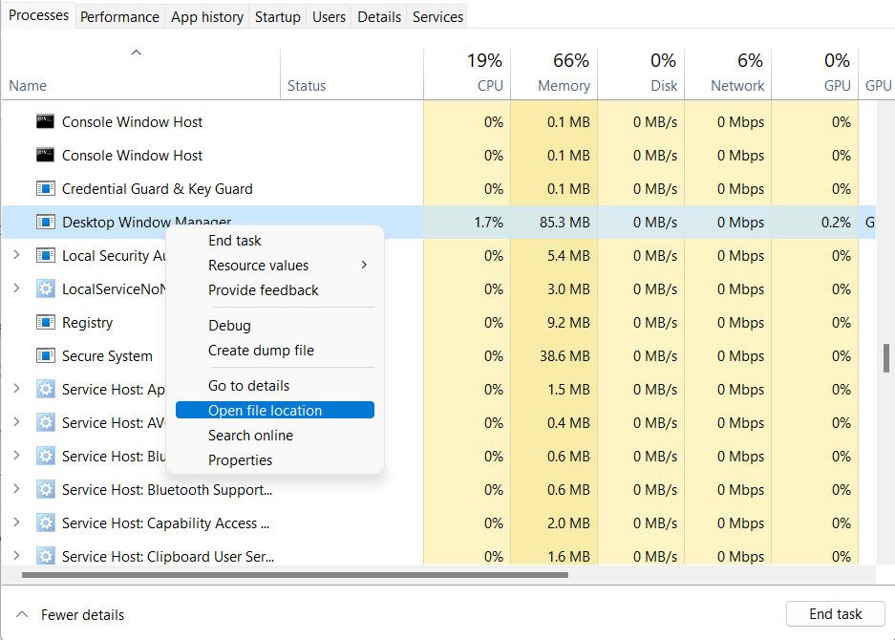
Task: Click the Secure System process icon
Action: tap(47, 355)
